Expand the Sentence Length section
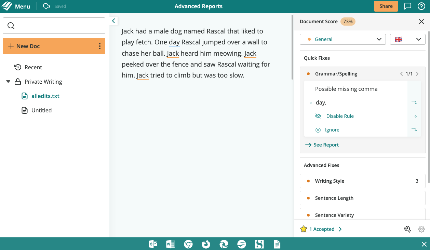Screen dimensions: 430x250 [x=363, y=198]
